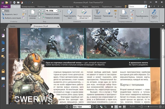165x109 pixels.
Task: Select the Пишущая машинка typewriter tool
Action: point(97,14)
